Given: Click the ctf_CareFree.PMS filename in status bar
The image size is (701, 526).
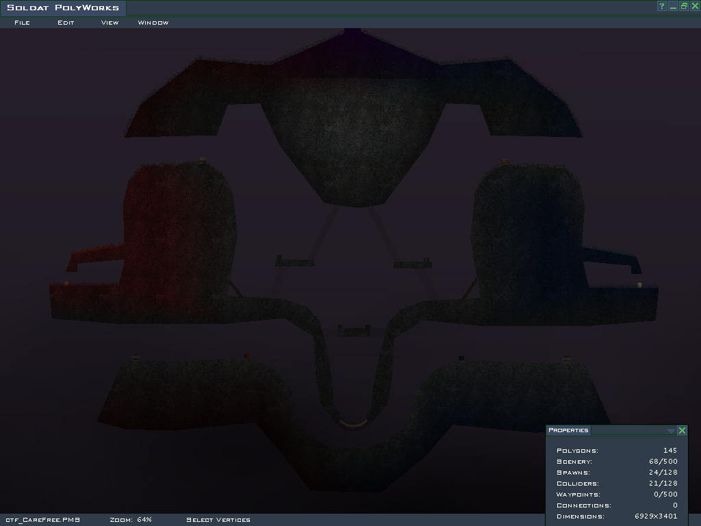Looking at the screenshot, I should (42, 520).
